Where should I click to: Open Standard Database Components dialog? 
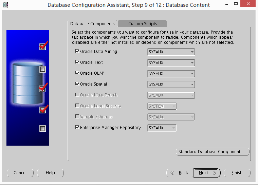coord(213,152)
